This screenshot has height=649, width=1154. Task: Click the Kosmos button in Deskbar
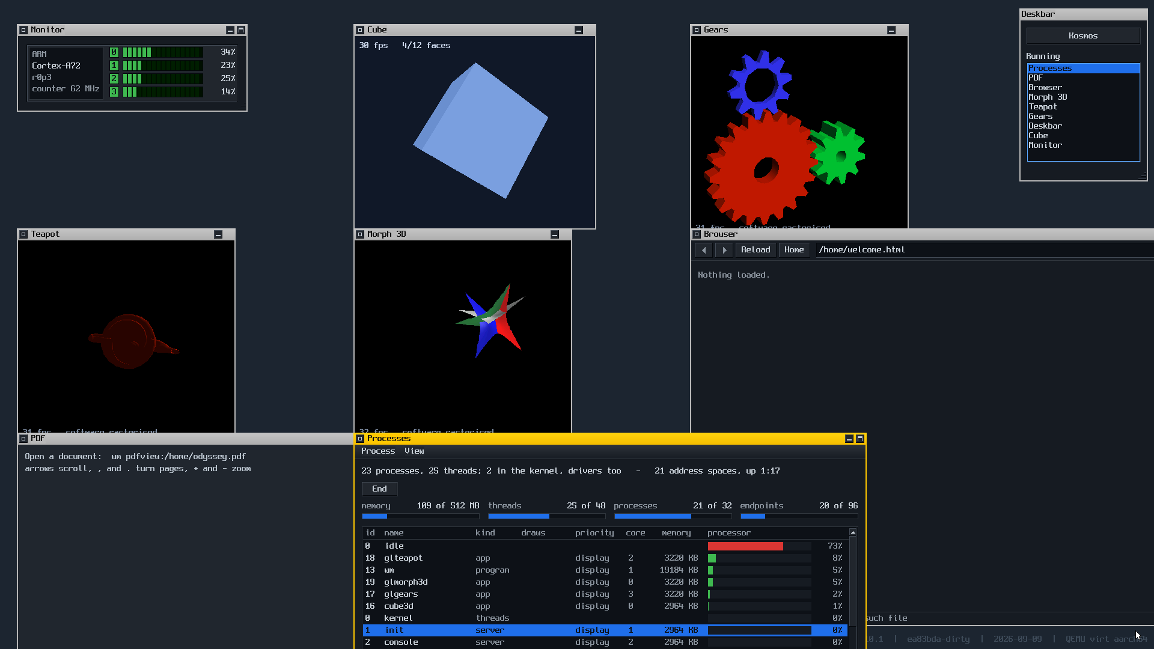(x=1083, y=36)
